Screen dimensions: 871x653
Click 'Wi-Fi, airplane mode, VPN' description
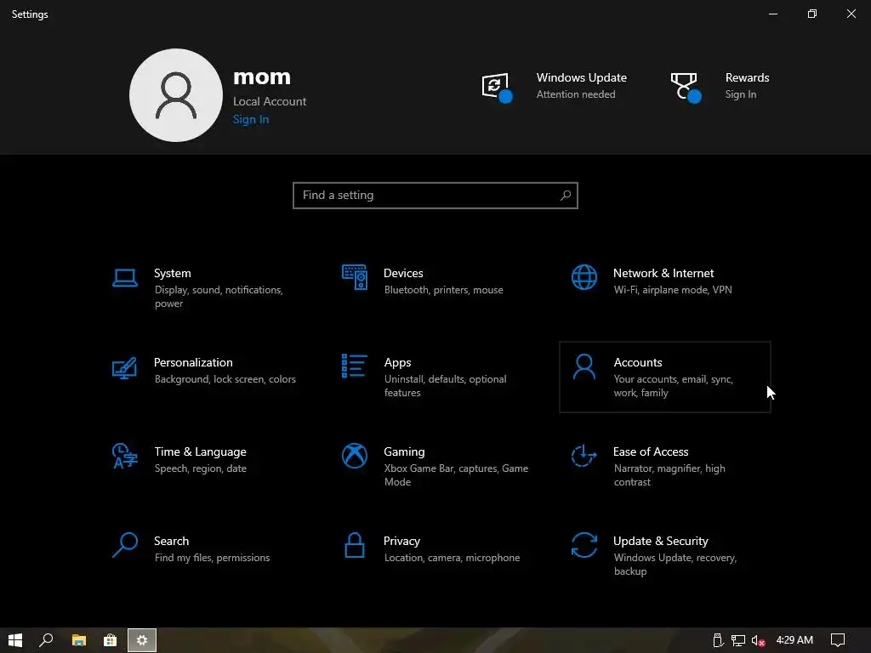tap(673, 290)
